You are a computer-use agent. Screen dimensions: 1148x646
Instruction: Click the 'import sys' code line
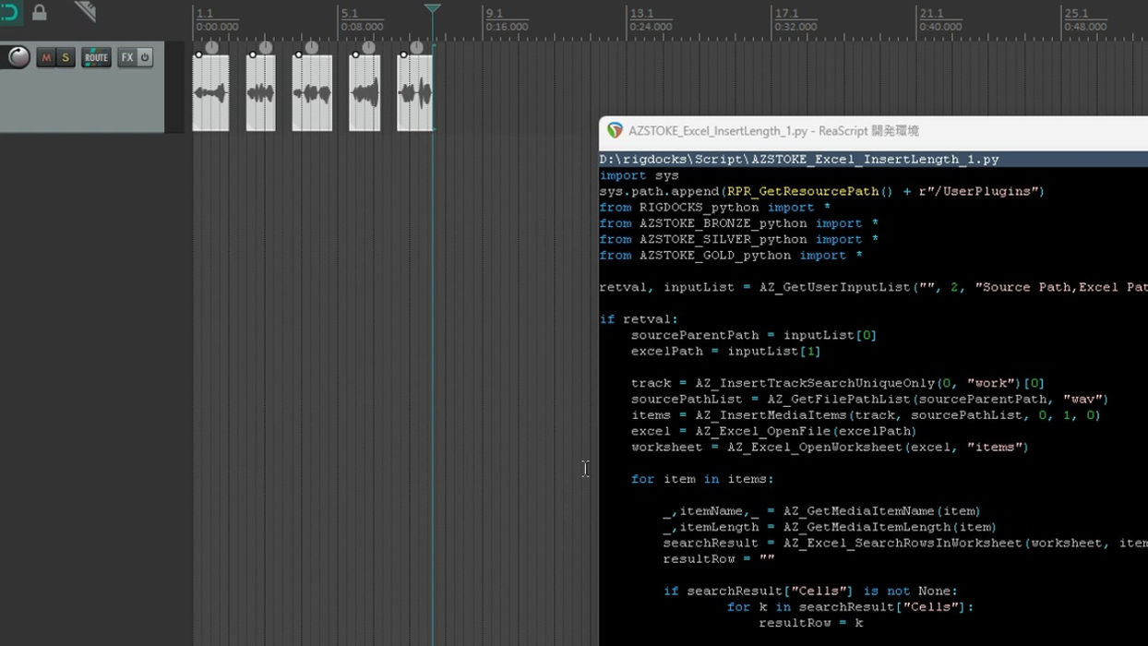(639, 175)
